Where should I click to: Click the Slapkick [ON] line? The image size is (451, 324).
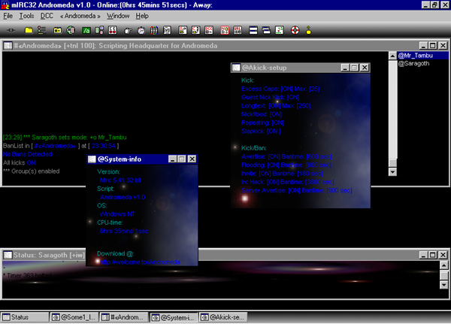pyautogui.click(x=261, y=131)
